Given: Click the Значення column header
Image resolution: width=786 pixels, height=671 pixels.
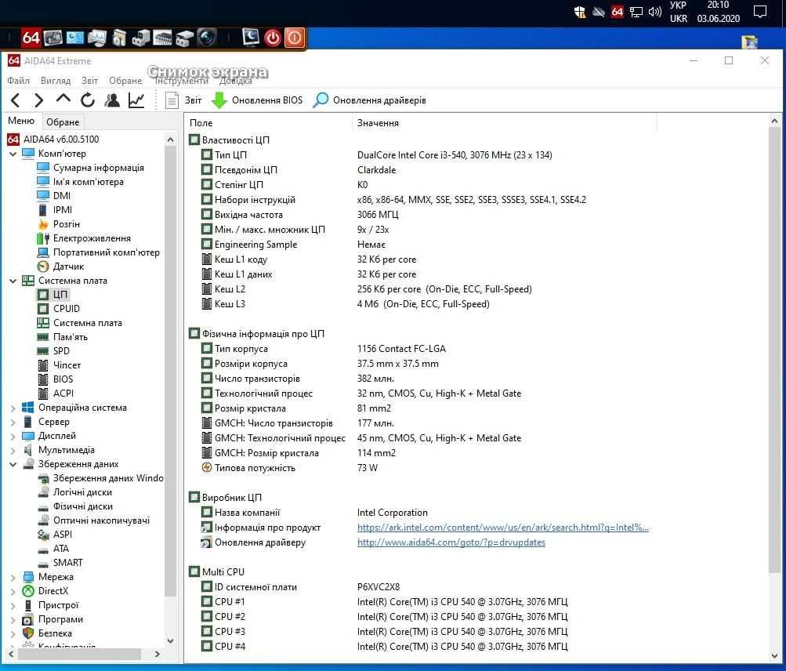Looking at the screenshot, I should (x=378, y=123).
